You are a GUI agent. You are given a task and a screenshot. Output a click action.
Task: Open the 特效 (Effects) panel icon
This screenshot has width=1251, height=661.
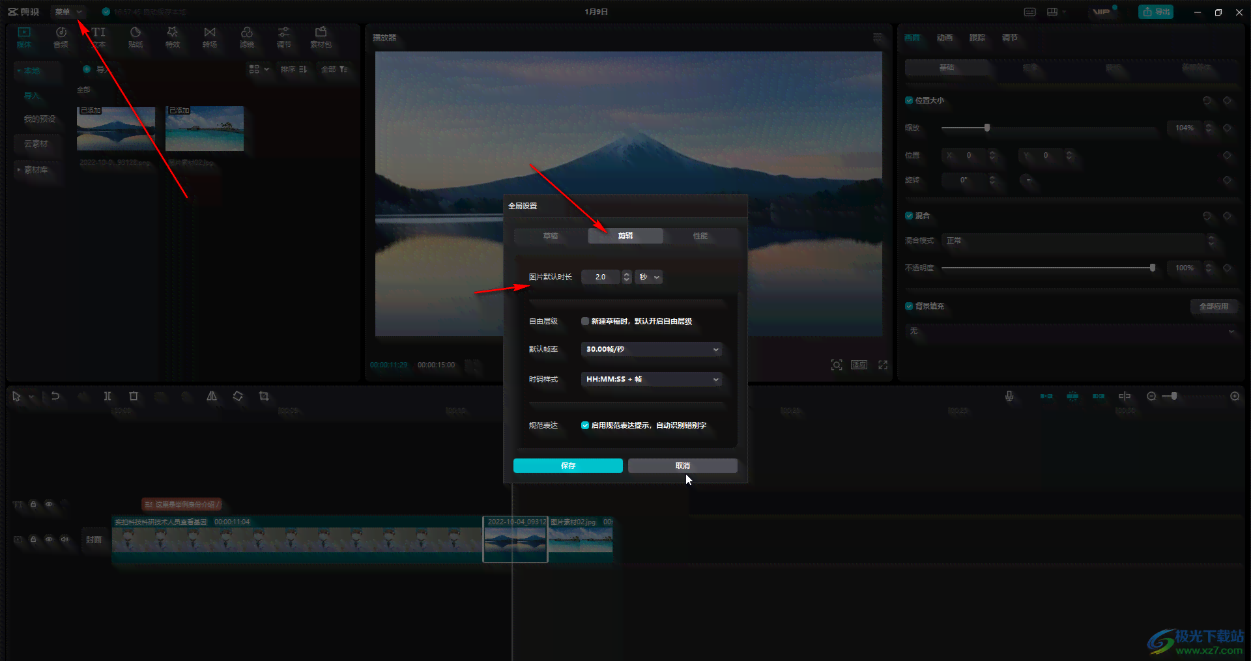tap(173, 37)
